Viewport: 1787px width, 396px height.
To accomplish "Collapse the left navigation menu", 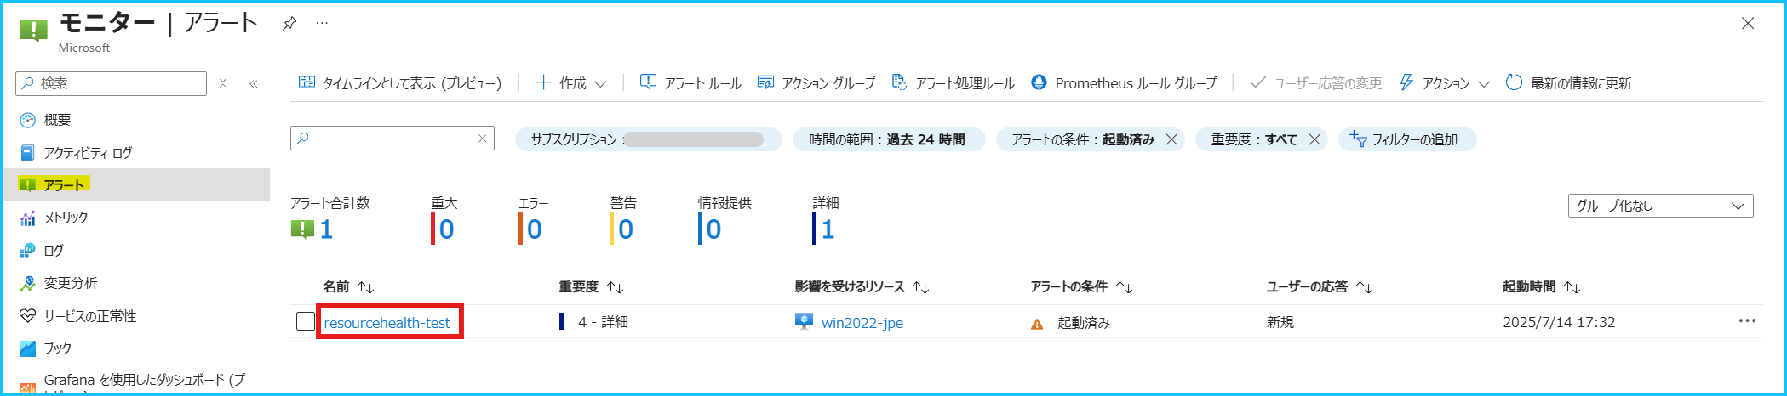I will pyautogui.click(x=254, y=83).
